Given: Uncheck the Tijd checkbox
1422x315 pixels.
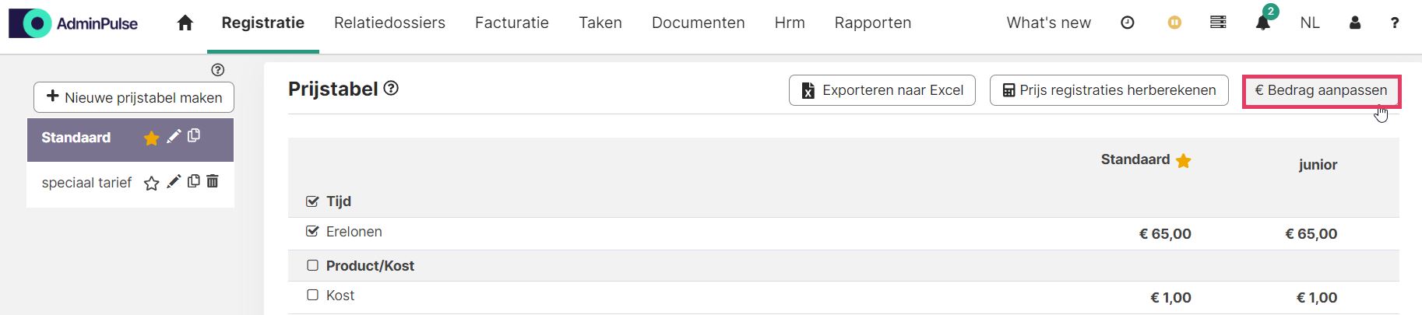Looking at the screenshot, I should click(312, 201).
